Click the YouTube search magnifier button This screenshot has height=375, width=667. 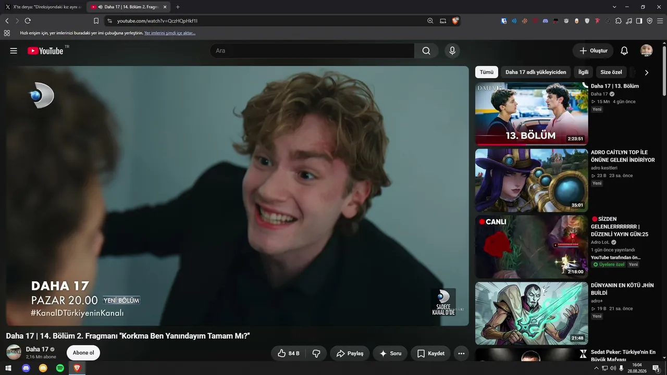coord(426,51)
